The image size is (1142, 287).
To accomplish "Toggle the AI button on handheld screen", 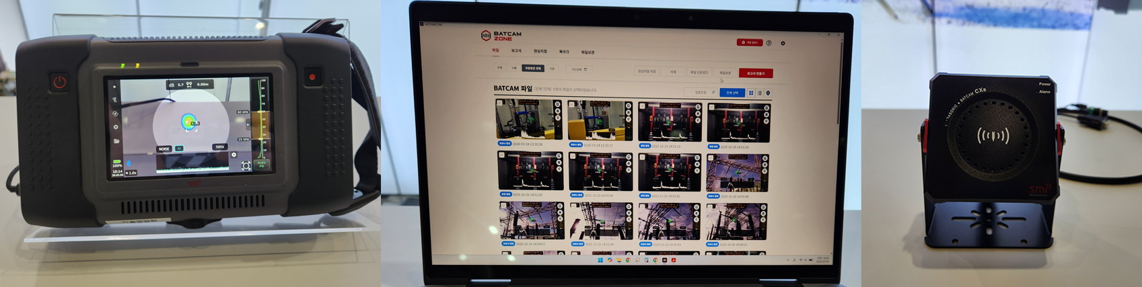I will tap(179, 148).
